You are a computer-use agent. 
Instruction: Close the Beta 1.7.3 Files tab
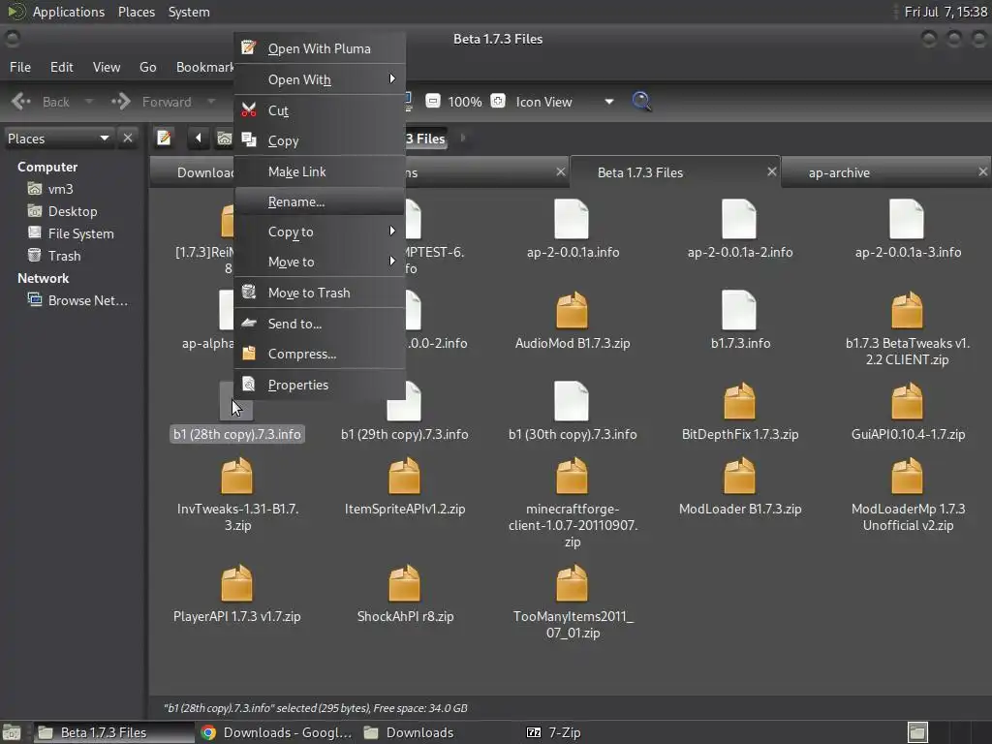pyautogui.click(x=772, y=171)
